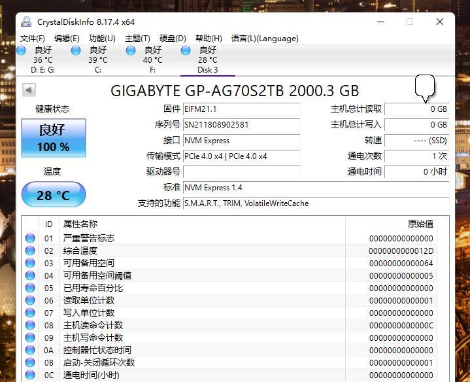Click the standard field NVM Express 1.4
The width and height of the screenshot is (470, 382).
316,188
